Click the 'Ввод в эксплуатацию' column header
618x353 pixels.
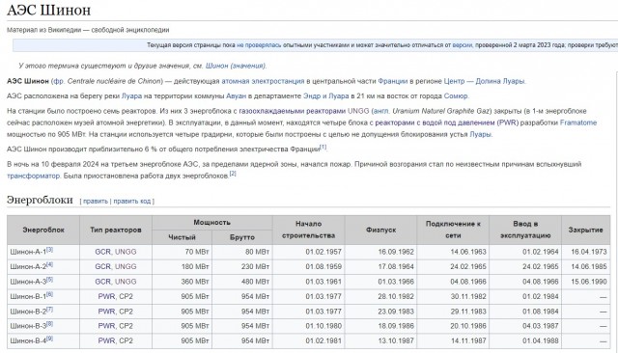click(x=525, y=230)
